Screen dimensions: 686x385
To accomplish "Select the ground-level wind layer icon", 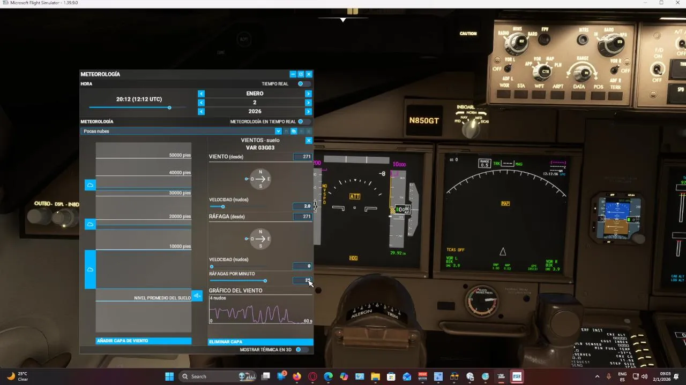I will click(197, 296).
